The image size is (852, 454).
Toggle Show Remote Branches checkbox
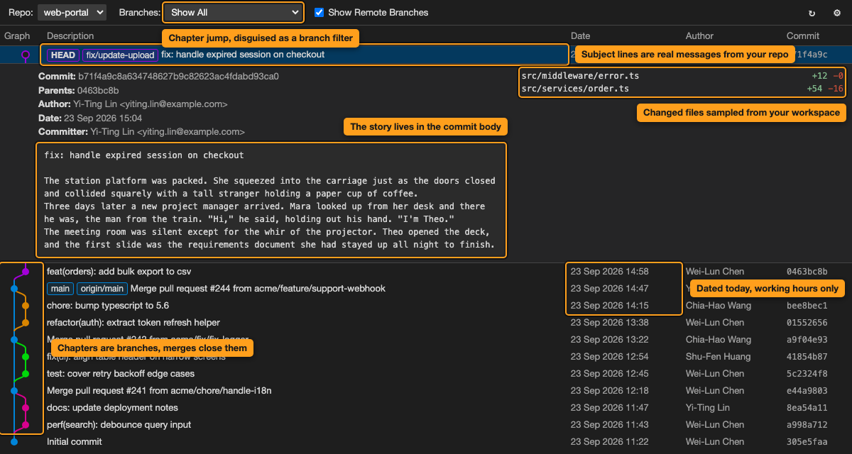click(319, 12)
